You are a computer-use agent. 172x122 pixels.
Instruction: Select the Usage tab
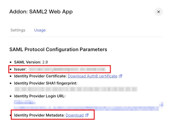click(x=40, y=30)
